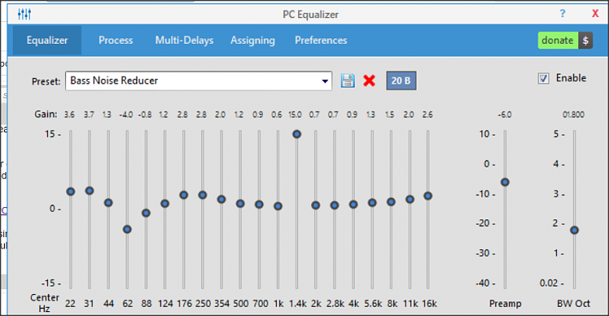Click the 1.4k band slider knob at 15

(x=296, y=134)
